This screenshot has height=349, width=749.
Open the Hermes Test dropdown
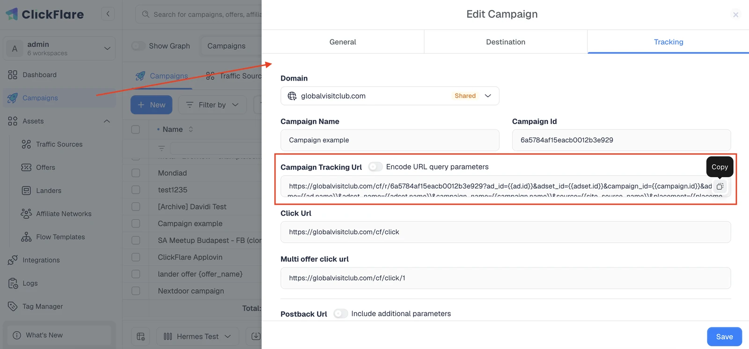[x=198, y=336]
